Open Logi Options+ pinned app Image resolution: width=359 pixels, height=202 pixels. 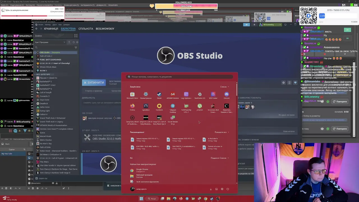coord(186,95)
